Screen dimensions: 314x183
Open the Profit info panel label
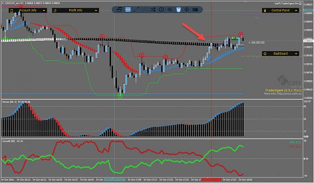[75, 11]
